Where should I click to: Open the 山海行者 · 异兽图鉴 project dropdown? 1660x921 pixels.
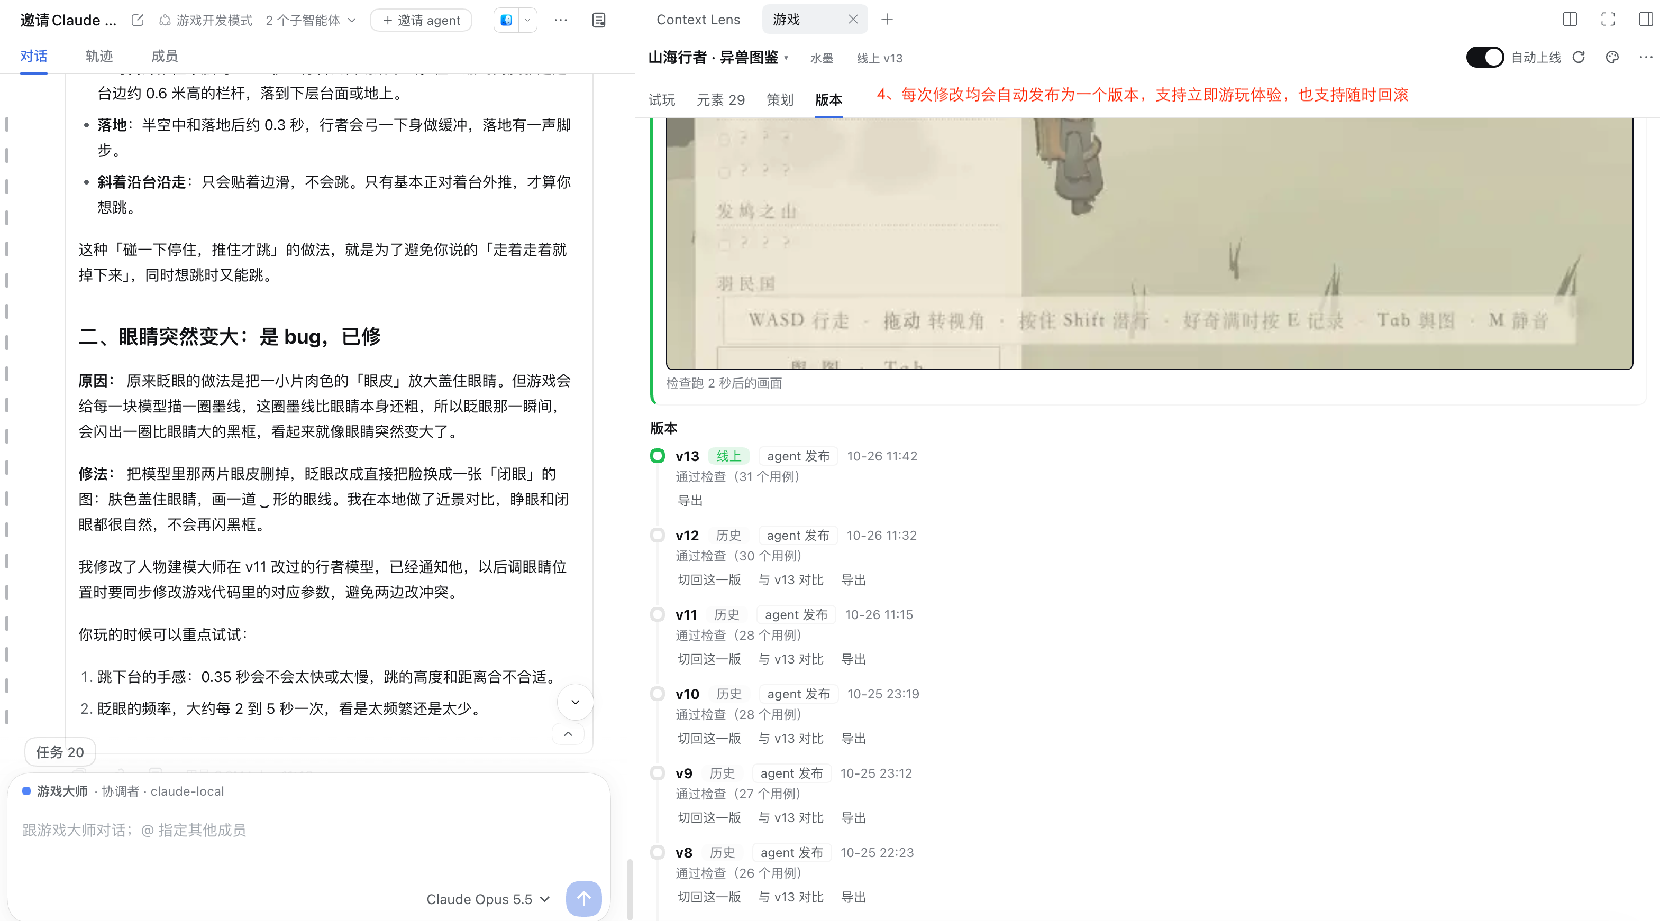[x=718, y=57]
